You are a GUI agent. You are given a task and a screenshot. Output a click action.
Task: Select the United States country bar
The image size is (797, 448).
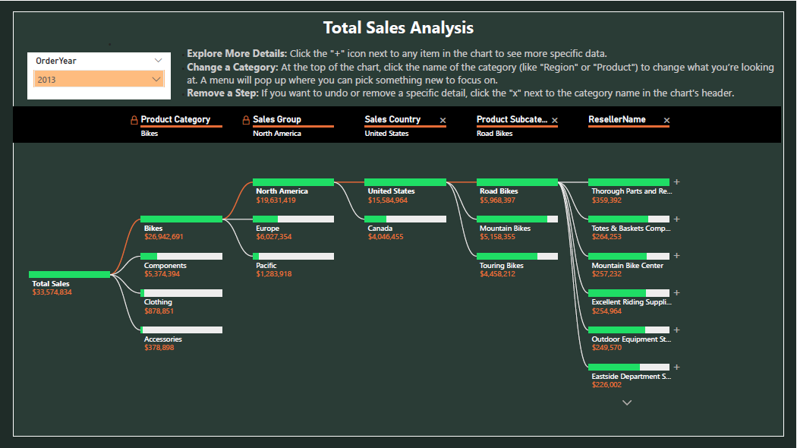click(405, 182)
